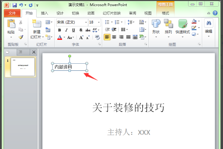
Task: Open the font name combo box
Action: pyautogui.click(x=72, y=22)
